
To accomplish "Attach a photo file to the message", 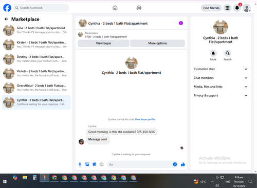I will (x=87, y=164).
